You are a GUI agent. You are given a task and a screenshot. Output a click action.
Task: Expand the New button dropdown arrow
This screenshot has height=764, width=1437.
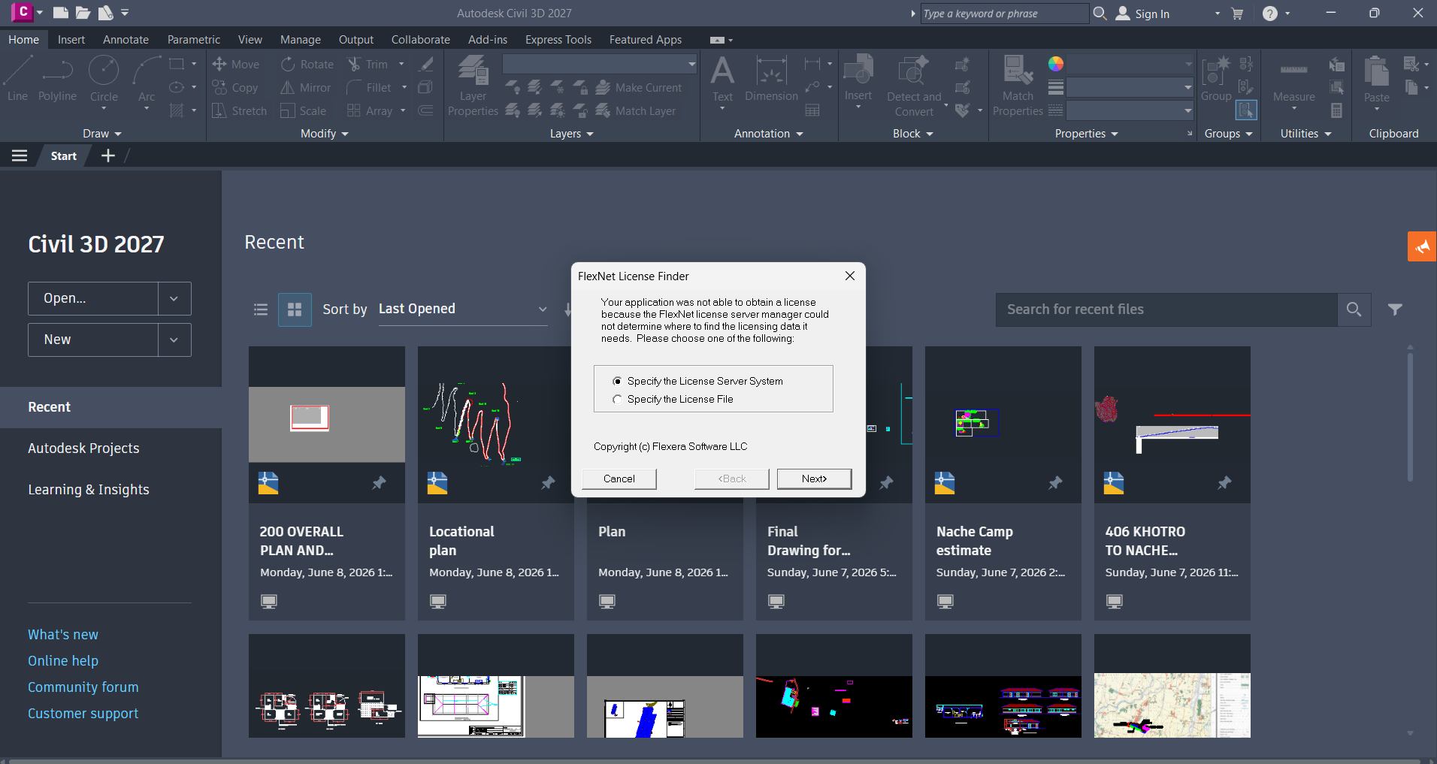point(174,340)
